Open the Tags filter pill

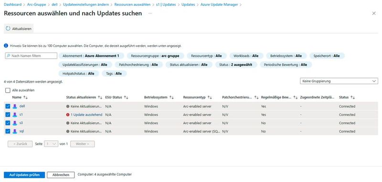tap(114, 74)
